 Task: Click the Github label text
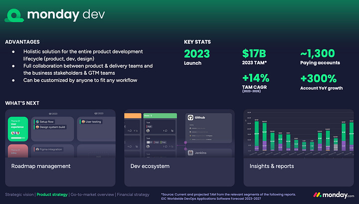coord(200,117)
